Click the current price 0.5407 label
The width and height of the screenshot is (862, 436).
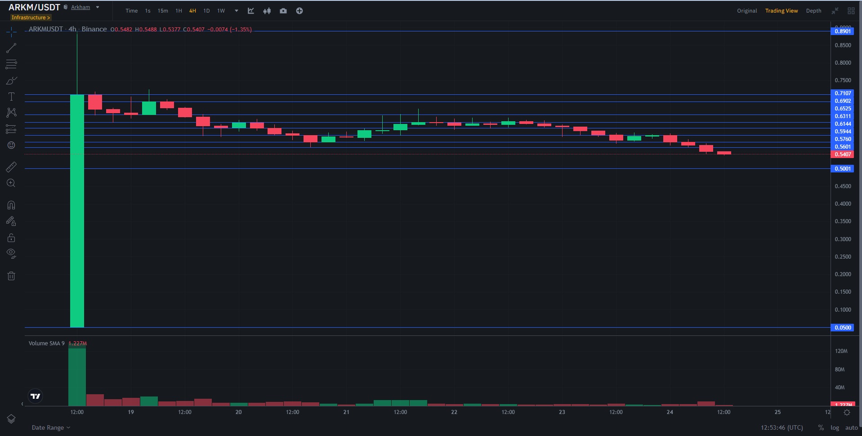pyautogui.click(x=843, y=154)
